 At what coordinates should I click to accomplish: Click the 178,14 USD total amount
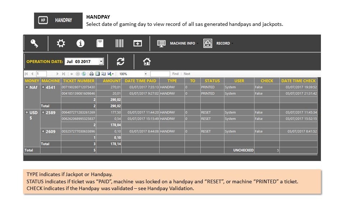[x=115, y=144]
